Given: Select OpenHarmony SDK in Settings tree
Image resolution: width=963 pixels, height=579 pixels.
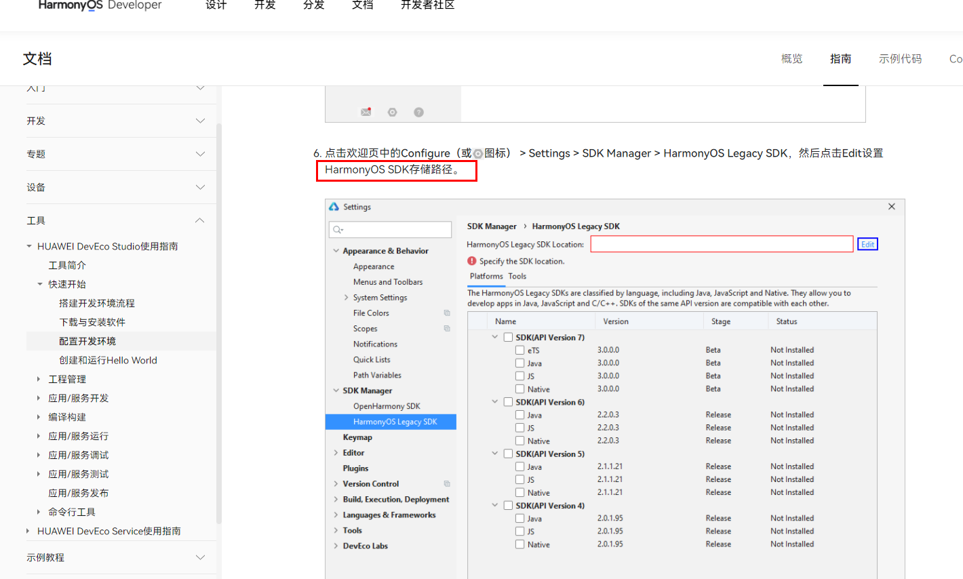Looking at the screenshot, I should point(387,406).
